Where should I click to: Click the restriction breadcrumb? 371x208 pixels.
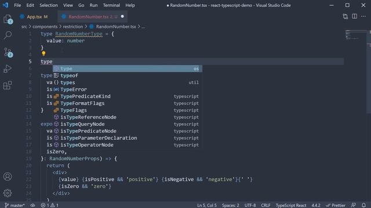[73, 27]
